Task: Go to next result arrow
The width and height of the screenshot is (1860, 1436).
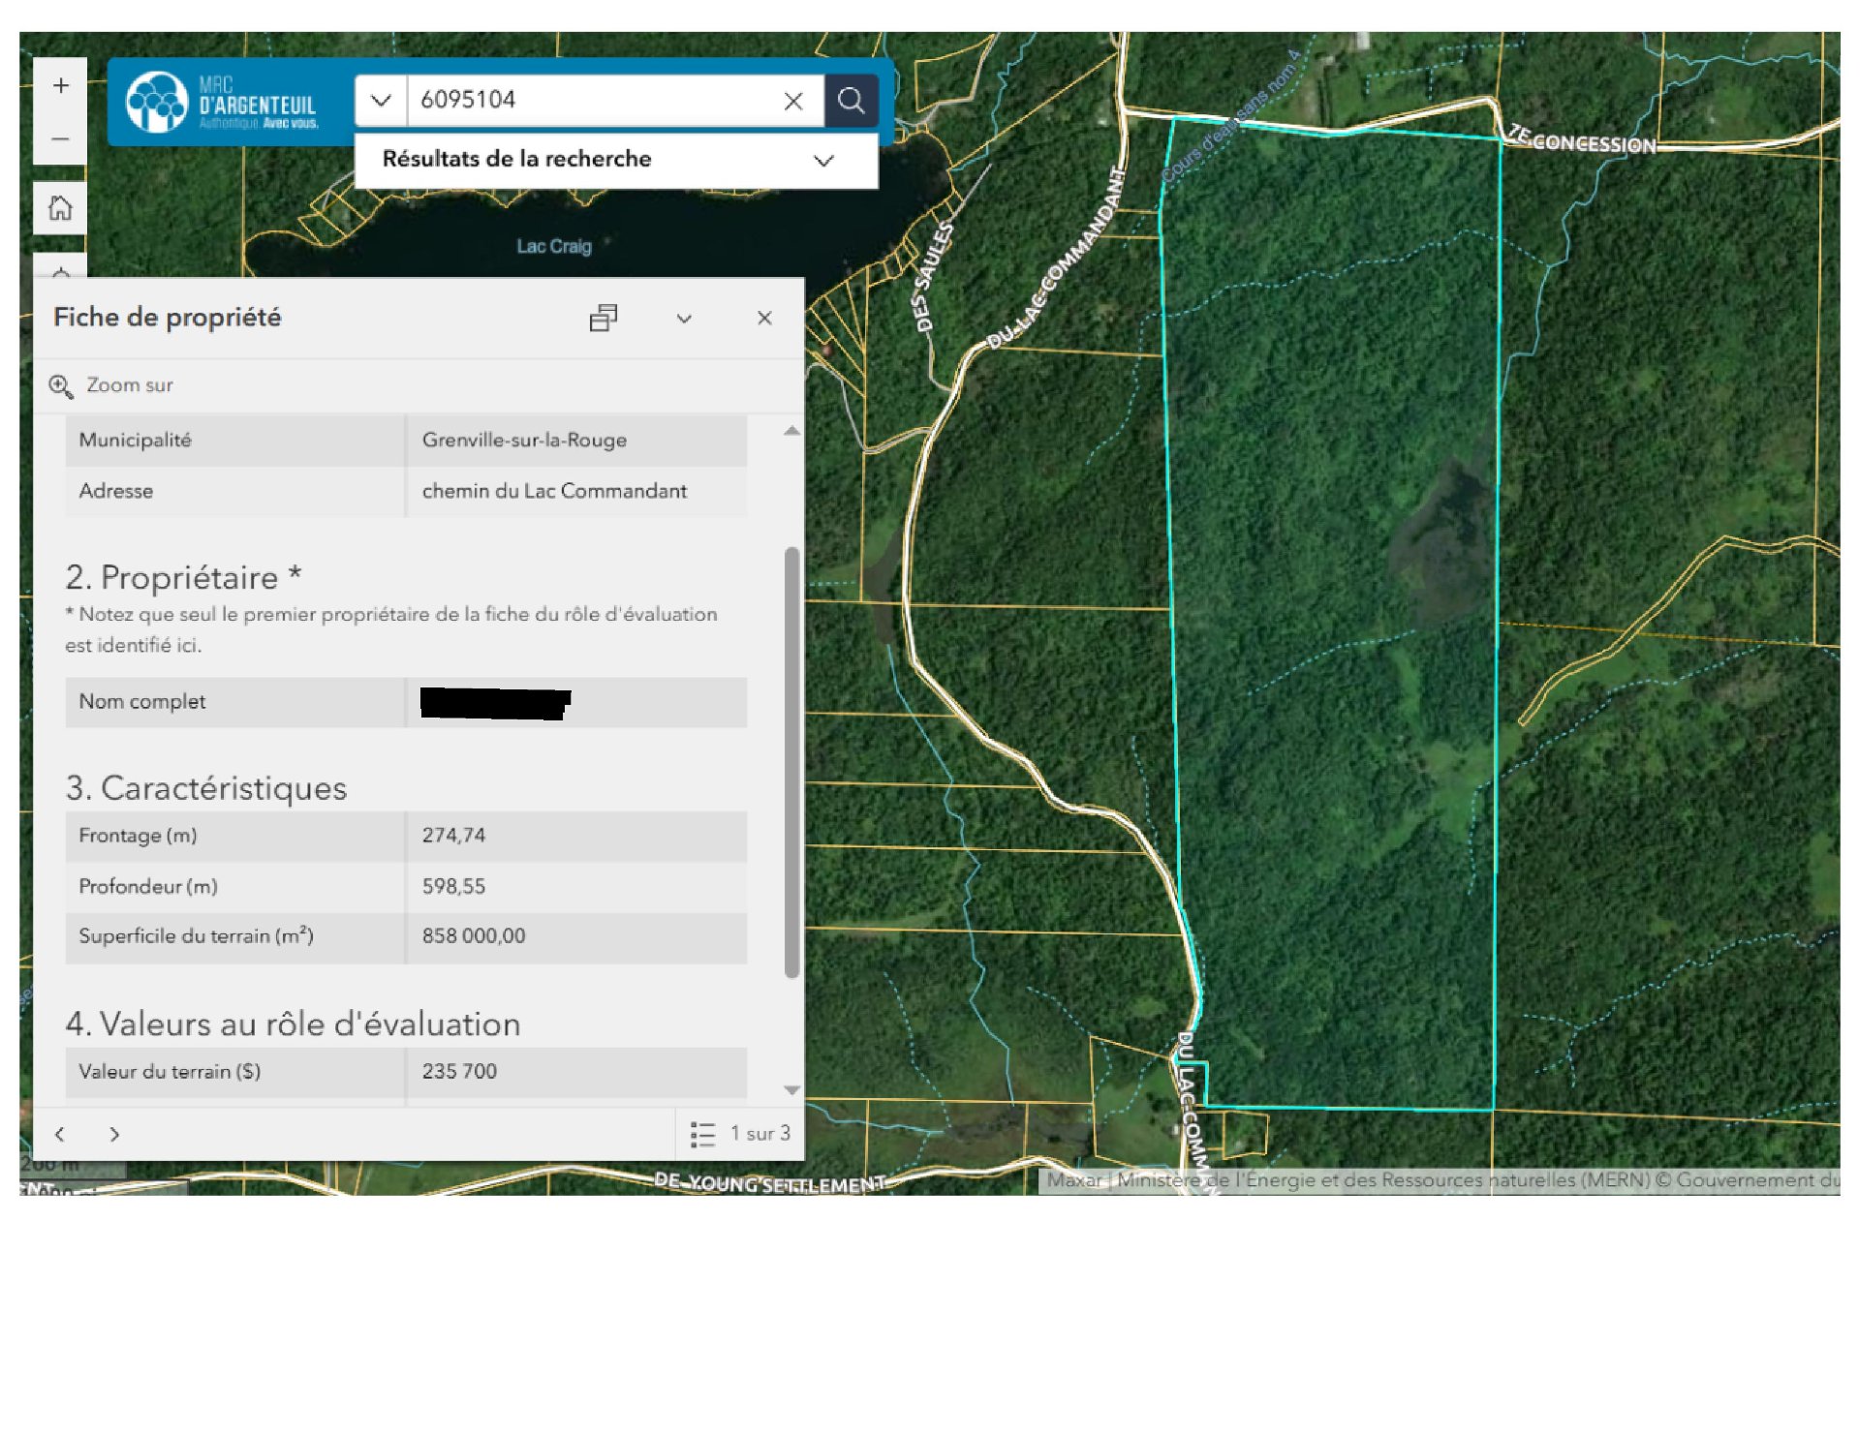Action: [114, 1134]
